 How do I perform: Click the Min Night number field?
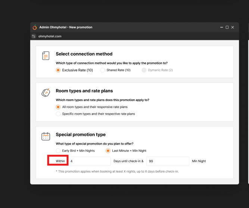click(168, 161)
